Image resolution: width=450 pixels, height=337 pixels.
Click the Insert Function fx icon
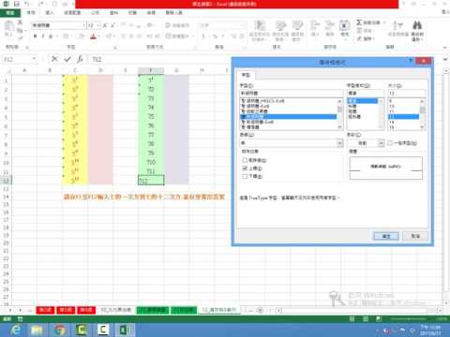[x=80, y=59]
